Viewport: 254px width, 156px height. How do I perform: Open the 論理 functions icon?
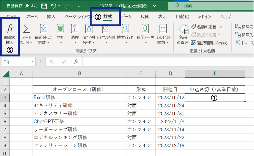click(x=75, y=29)
